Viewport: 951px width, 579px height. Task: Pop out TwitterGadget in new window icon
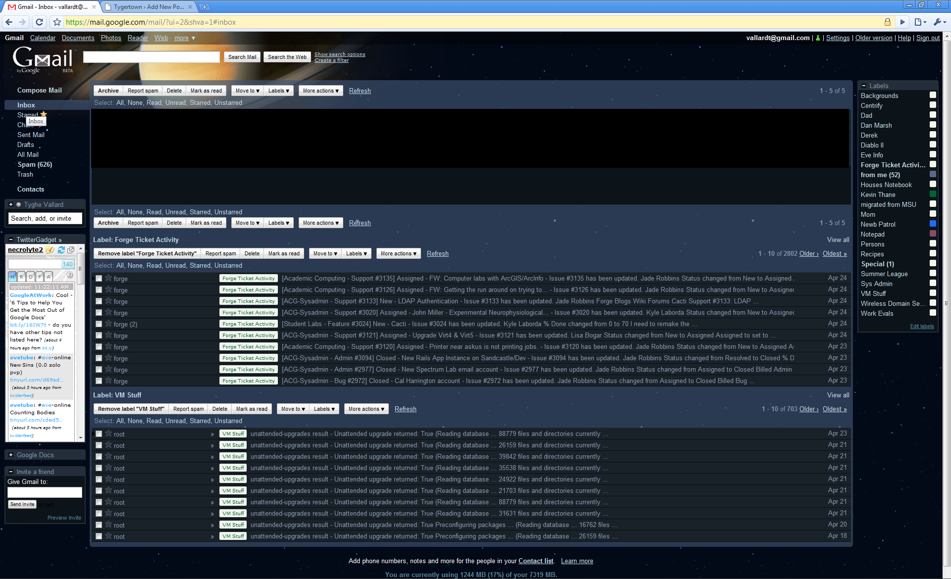[71, 250]
